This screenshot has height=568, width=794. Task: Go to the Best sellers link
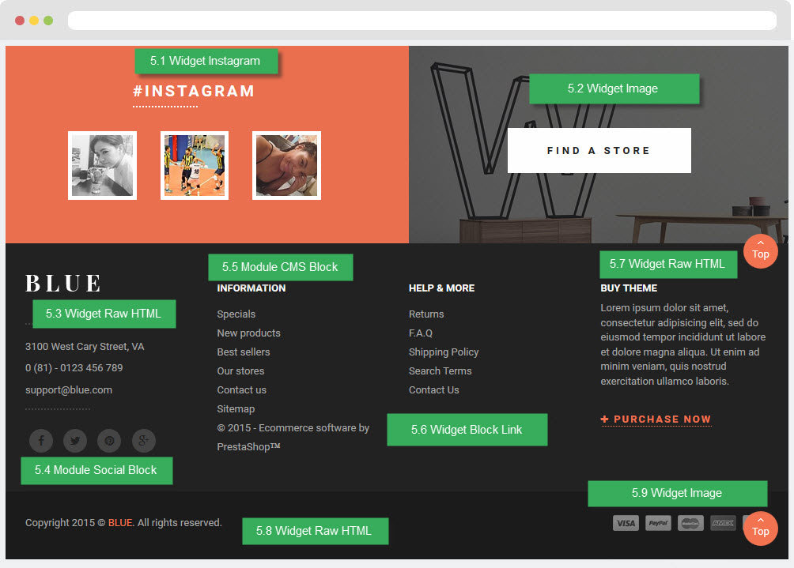[244, 352]
